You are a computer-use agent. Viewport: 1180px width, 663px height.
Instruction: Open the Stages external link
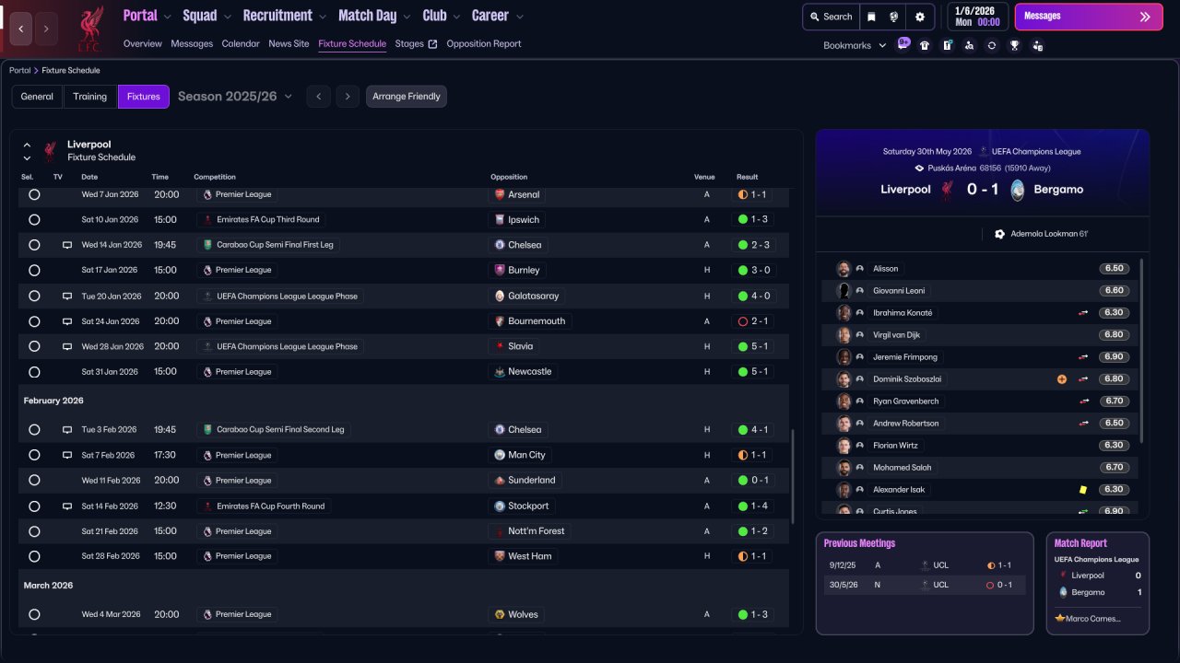tap(416, 44)
